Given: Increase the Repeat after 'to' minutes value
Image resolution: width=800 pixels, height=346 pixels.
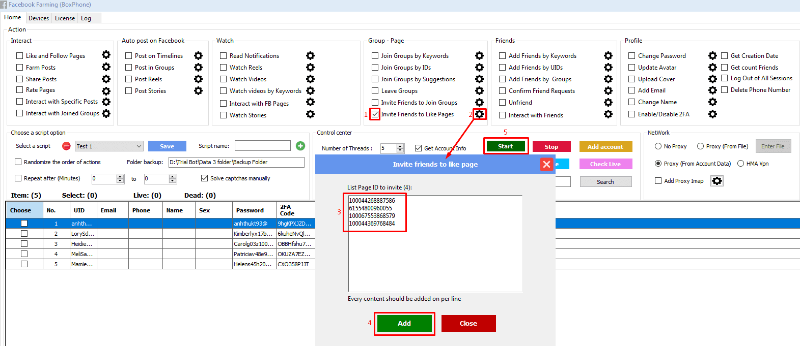Looking at the screenshot, I should tap(173, 177).
